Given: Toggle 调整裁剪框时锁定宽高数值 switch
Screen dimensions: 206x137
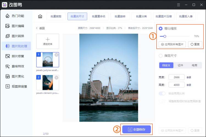Looking at the screenshot, I should click(x=162, y=101).
